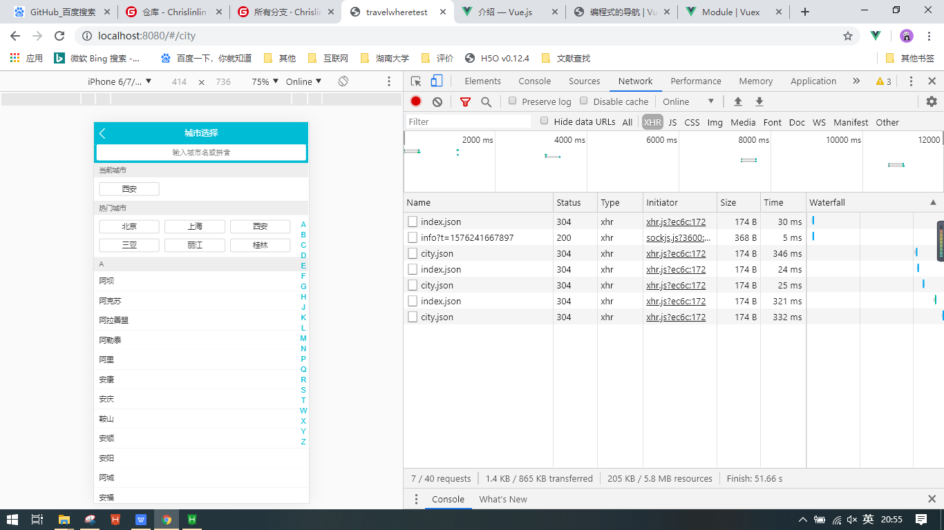Viewport: 944px width, 530px height.
Task: Open Chrome main menu
Action: pyautogui.click(x=930, y=36)
